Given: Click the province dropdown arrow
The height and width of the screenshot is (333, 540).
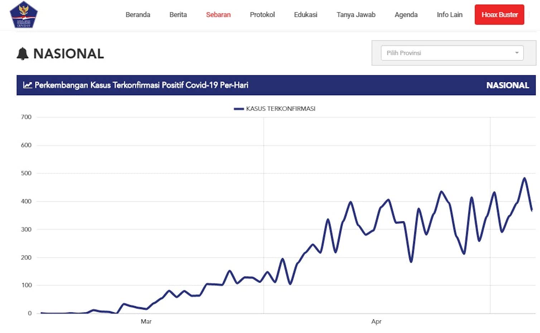Looking at the screenshot, I should tap(517, 53).
